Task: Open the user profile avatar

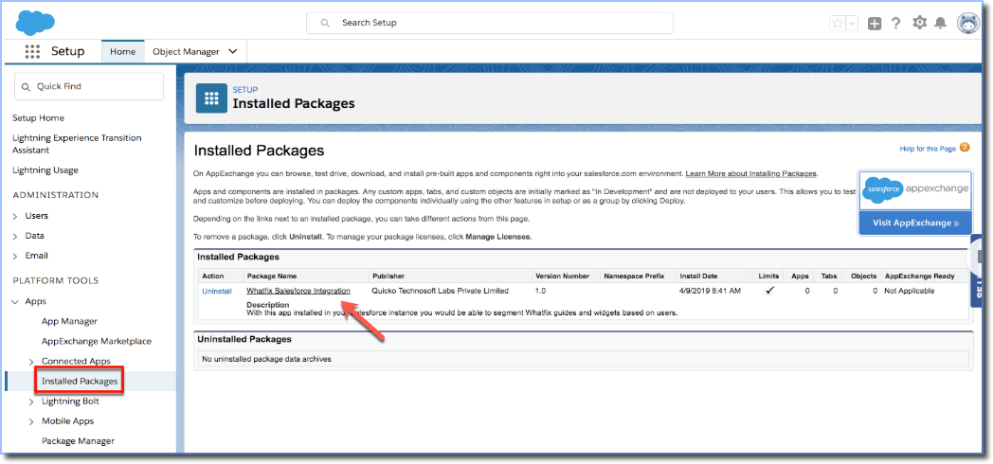Action: coord(967,24)
